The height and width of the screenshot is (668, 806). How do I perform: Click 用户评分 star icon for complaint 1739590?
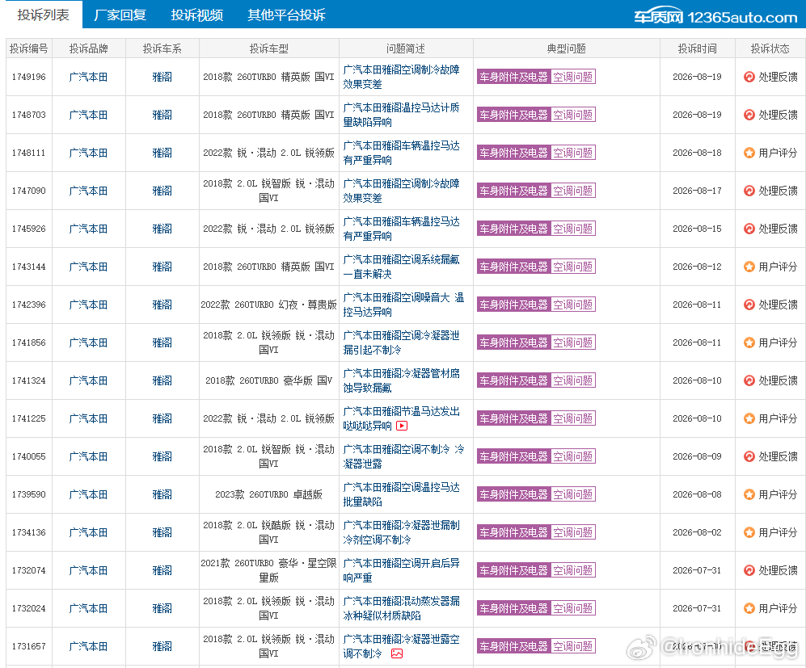[749, 495]
